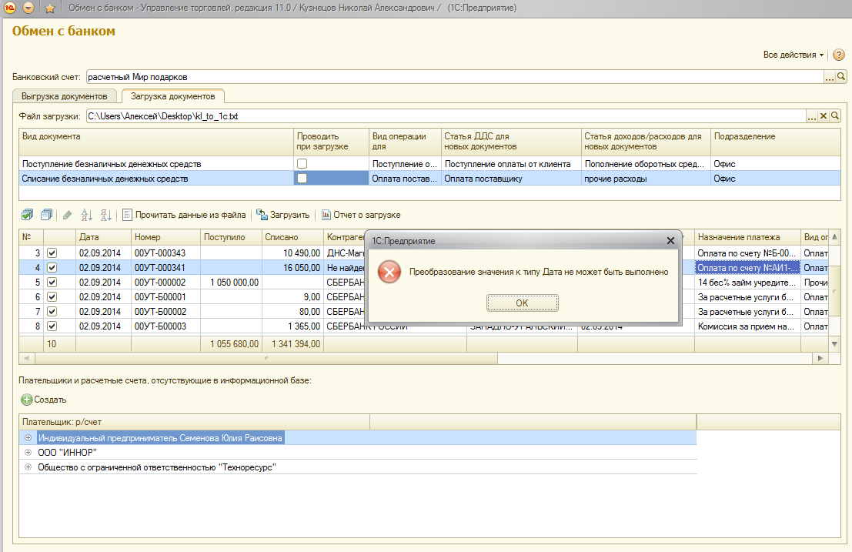Click Прочитать данные из файла button
This screenshot has height=552, width=852.
[184, 215]
